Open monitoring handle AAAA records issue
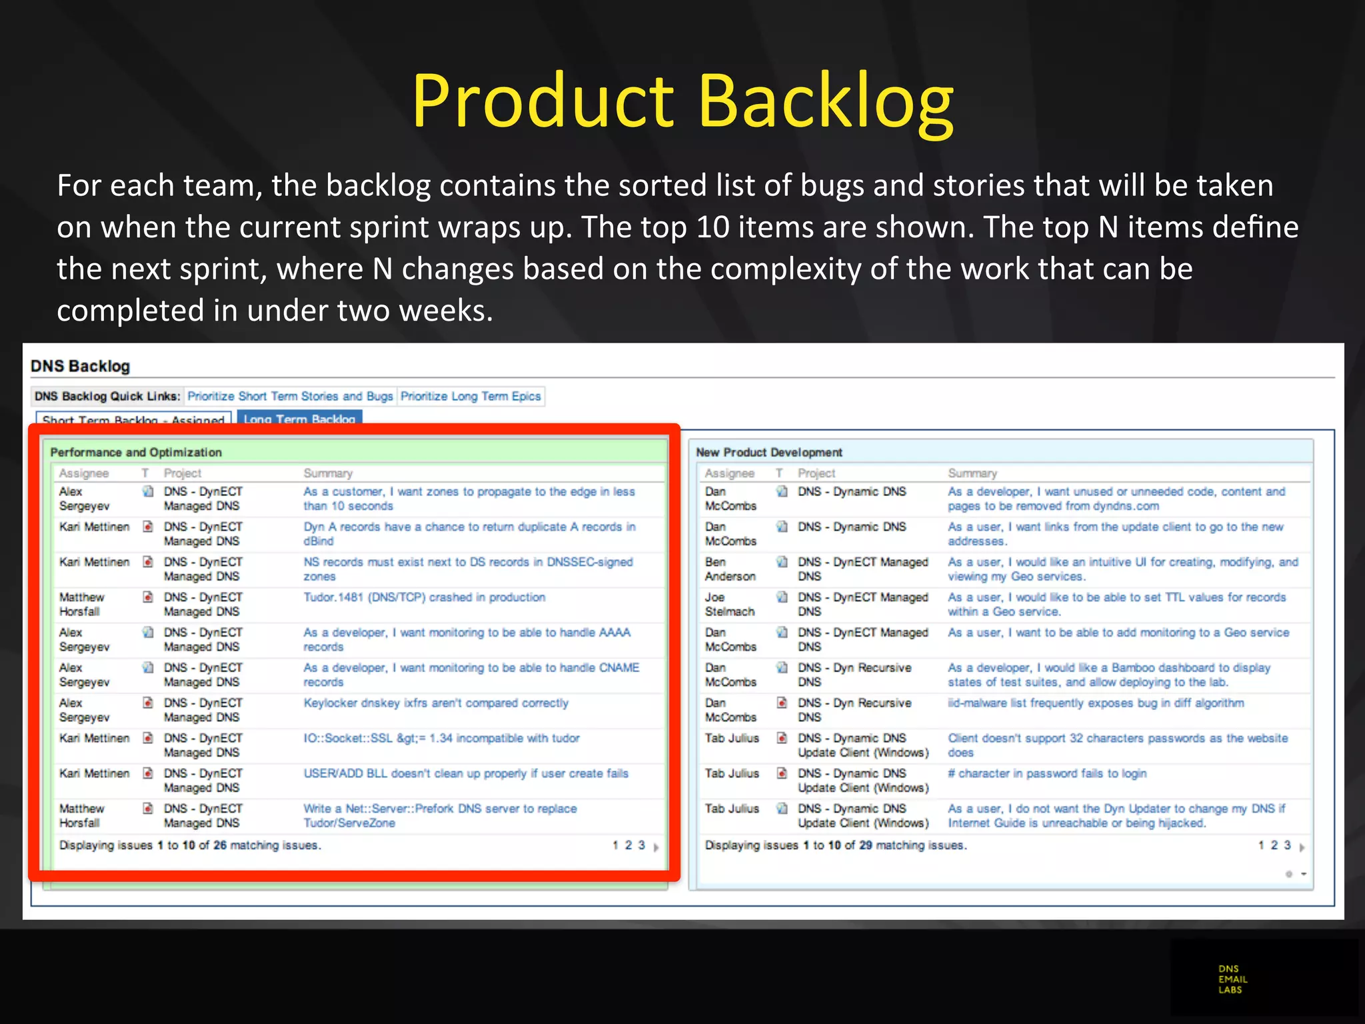The width and height of the screenshot is (1365, 1024). tap(467, 640)
